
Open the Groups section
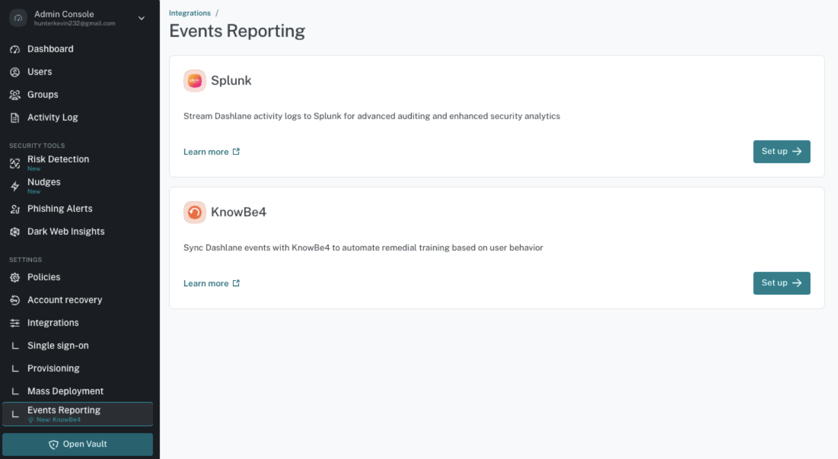point(78,95)
